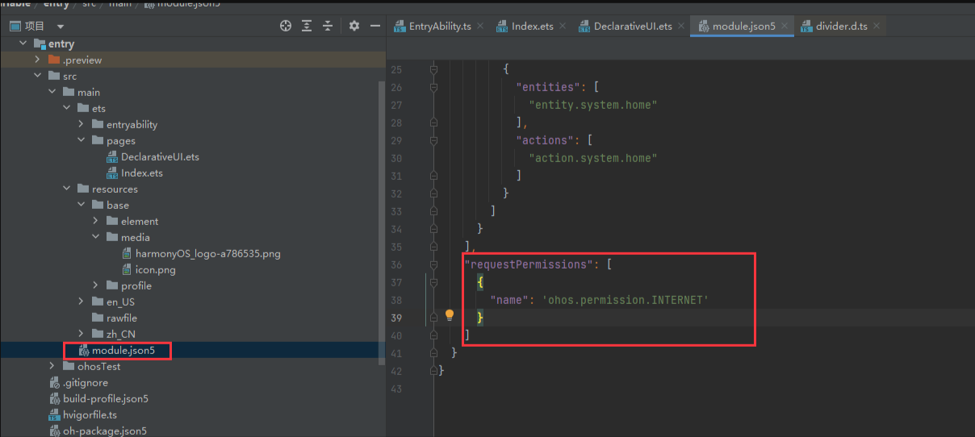
Task: Open project panel settings gear
Action: coord(354,26)
